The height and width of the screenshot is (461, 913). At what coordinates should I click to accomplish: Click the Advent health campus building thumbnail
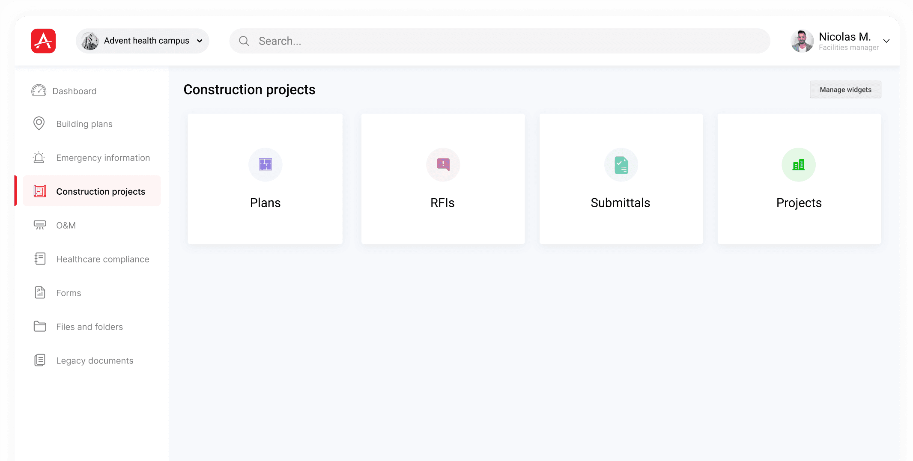pos(90,41)
